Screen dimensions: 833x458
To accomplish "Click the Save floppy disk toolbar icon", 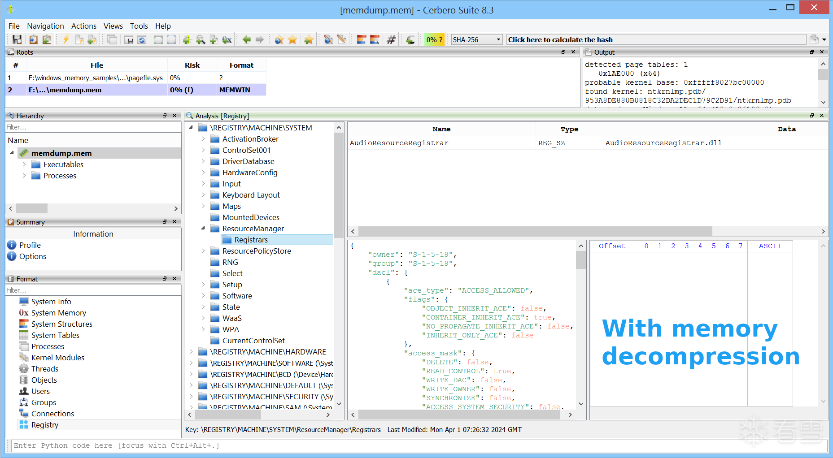I will (x=17, y=39).
